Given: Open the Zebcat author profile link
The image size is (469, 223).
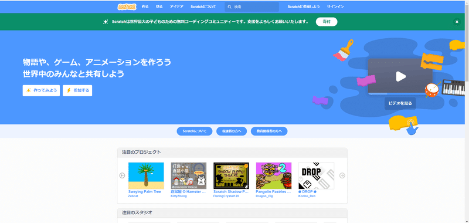Looking at the screenshot, I should (133, 196).
